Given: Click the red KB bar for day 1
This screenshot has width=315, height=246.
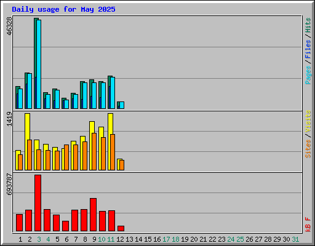Looking at the screenshot, I should coord(19,223).
